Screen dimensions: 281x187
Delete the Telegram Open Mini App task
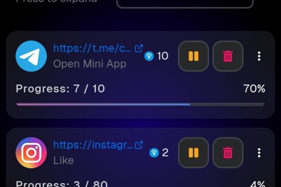pos(228,56)
